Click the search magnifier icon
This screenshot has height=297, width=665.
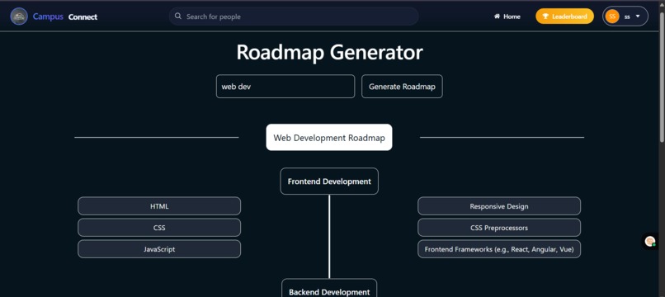click(178, 16)
